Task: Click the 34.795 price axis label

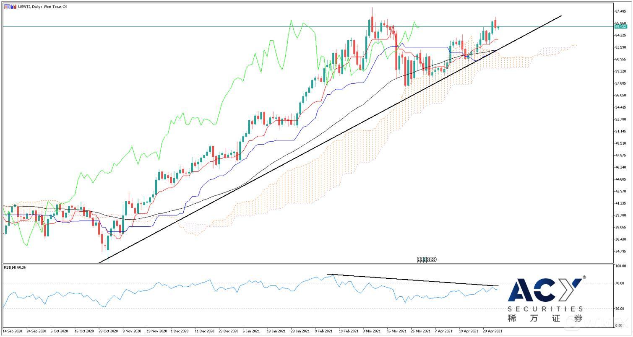Action: (620, 251)
